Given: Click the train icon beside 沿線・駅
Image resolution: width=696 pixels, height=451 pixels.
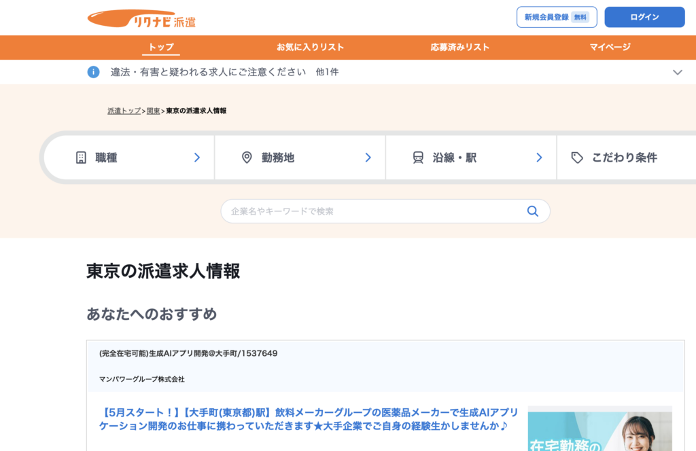Looking at the screenshot, I should click(x=418, y=158).
